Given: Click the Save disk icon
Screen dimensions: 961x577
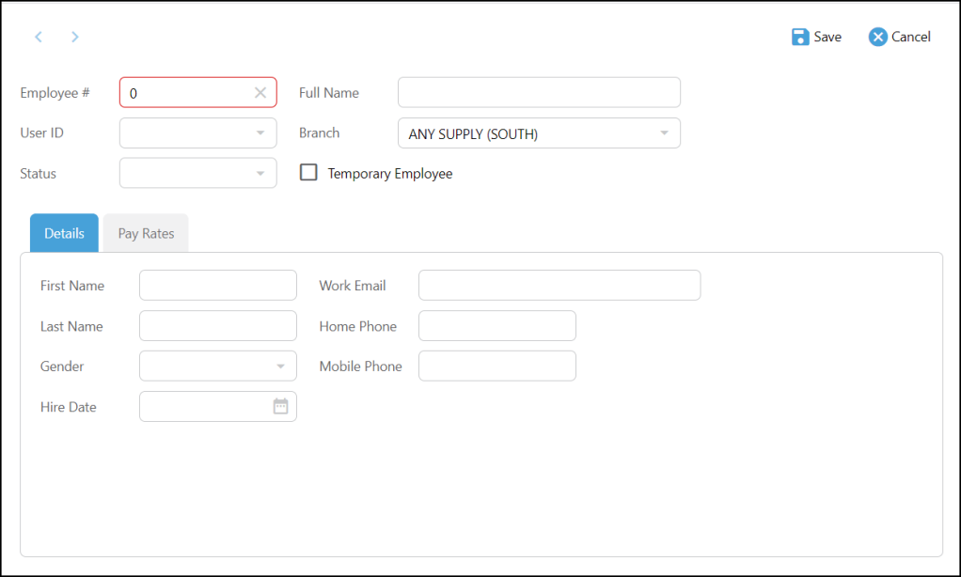Looking at the screenshot, I should point(800,37).
